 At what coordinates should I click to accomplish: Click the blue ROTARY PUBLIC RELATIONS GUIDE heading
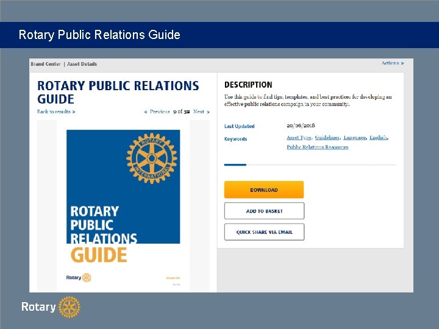(x=118, y=92)
